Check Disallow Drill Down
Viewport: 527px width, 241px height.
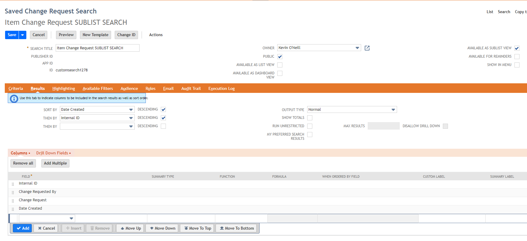point(446,126)
